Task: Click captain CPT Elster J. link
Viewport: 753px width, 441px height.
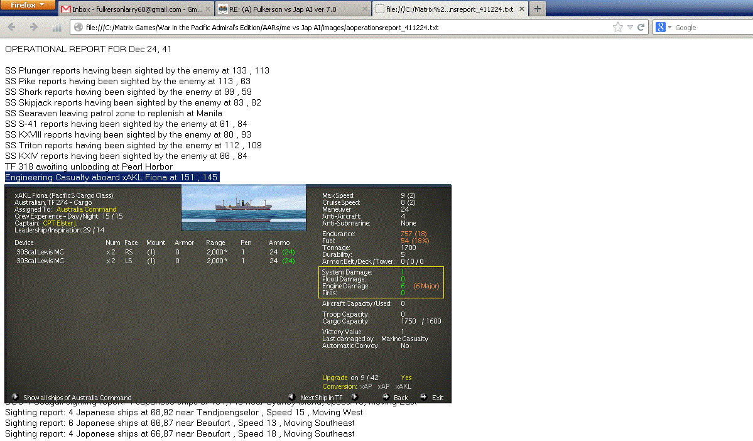Action: tap(60, 224)
